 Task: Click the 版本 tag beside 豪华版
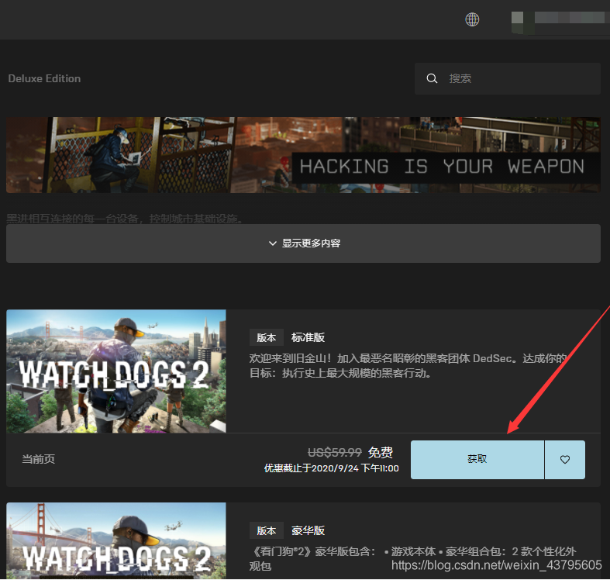(x=267, y=530)
